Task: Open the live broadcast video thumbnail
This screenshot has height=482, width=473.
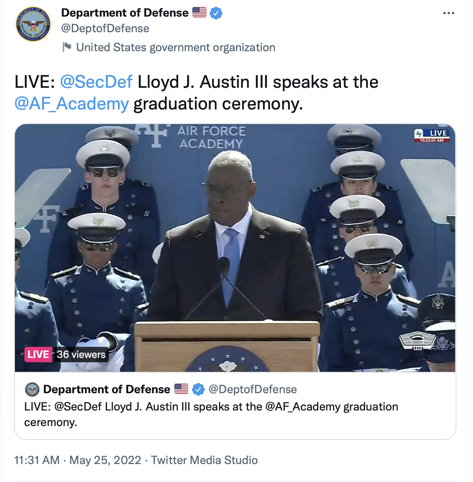Action: [235, 248]
